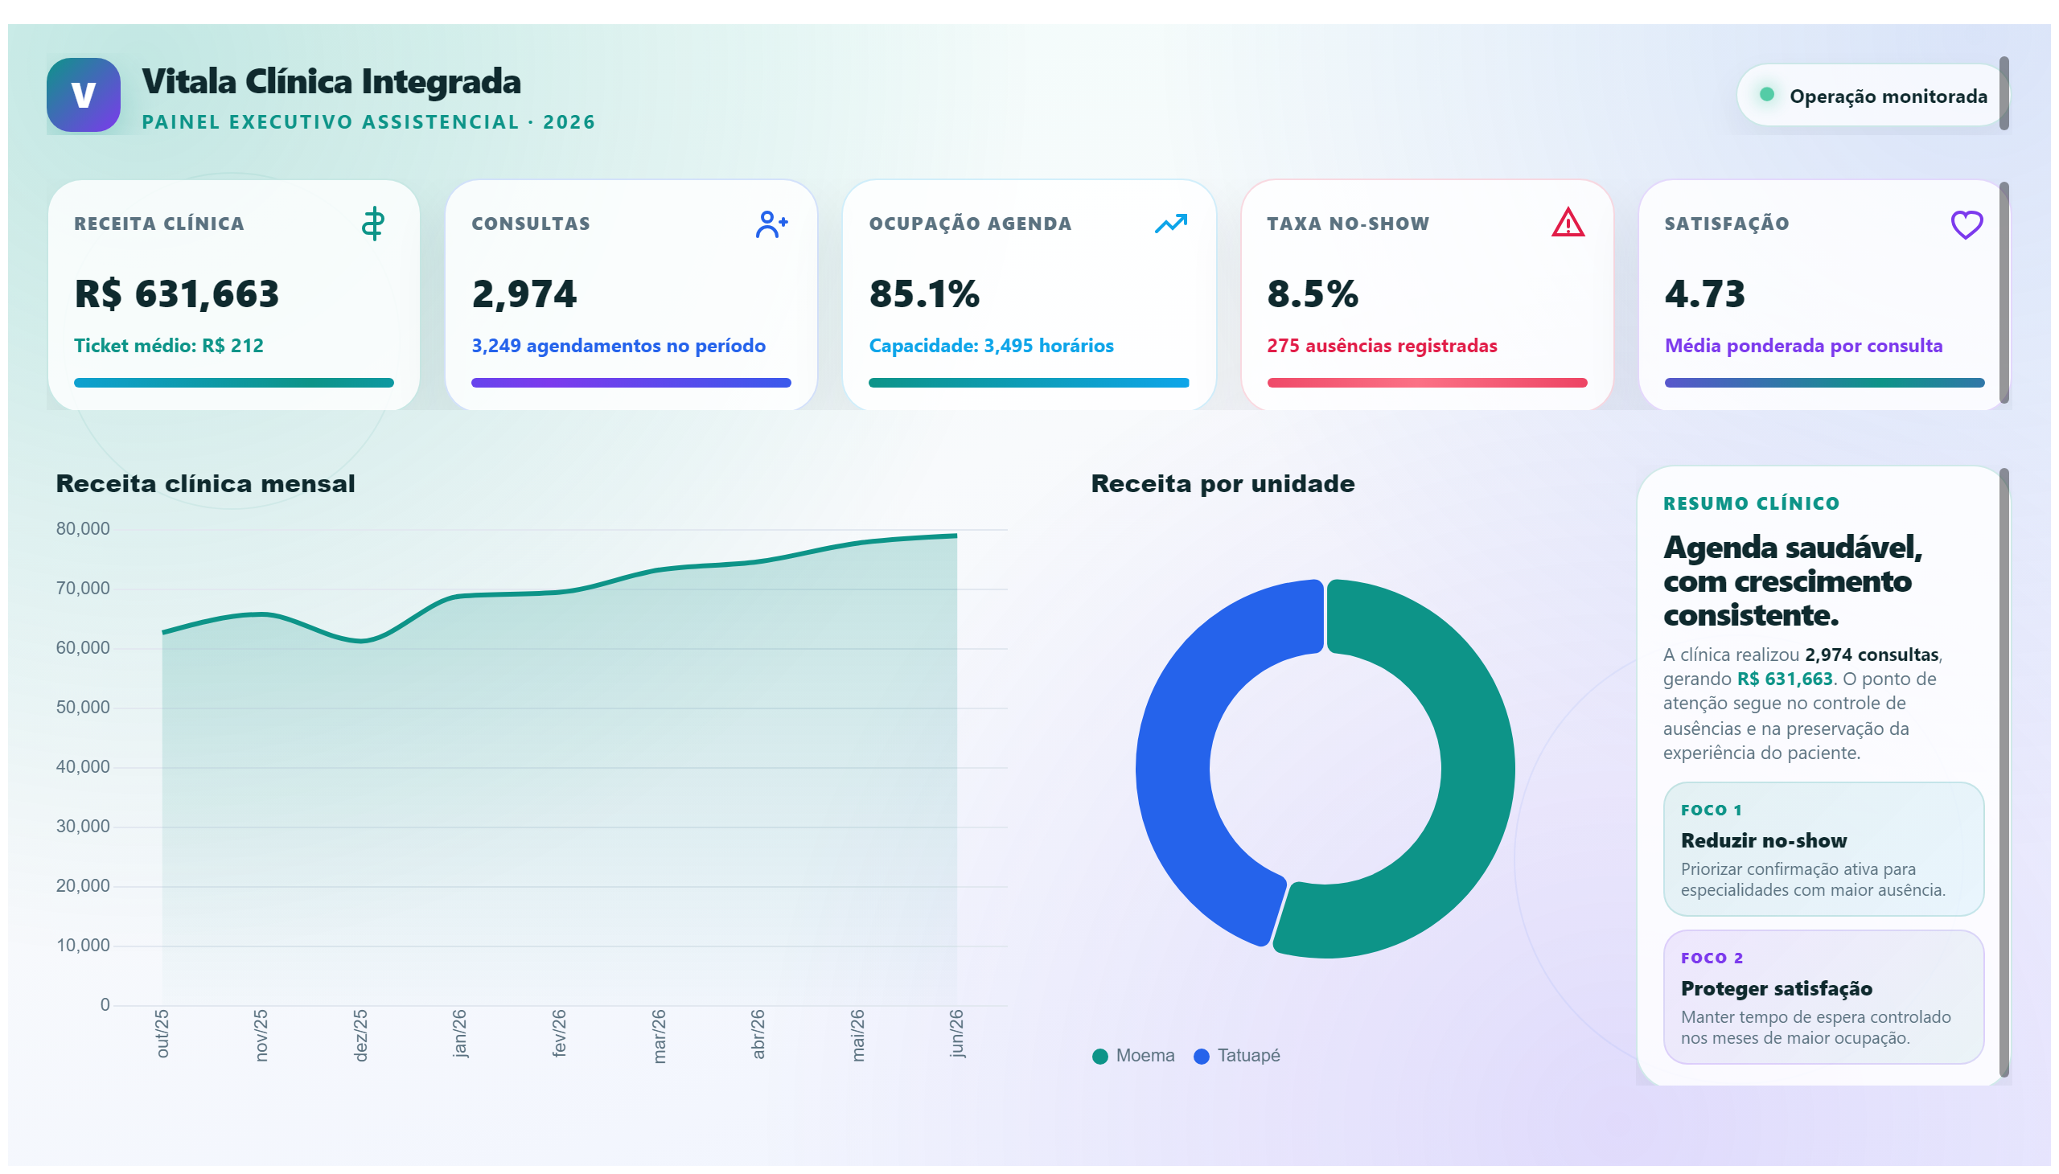Click the green status dot beside Operação monitorada
This screenshot has width=2059, height=1174.
(x=1765, y=94)
